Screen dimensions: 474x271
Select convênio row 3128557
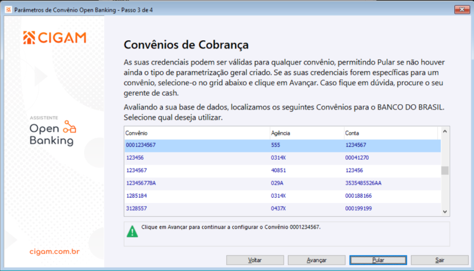(283, 208)
